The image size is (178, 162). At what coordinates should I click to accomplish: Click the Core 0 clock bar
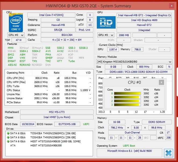coord(127,94)
